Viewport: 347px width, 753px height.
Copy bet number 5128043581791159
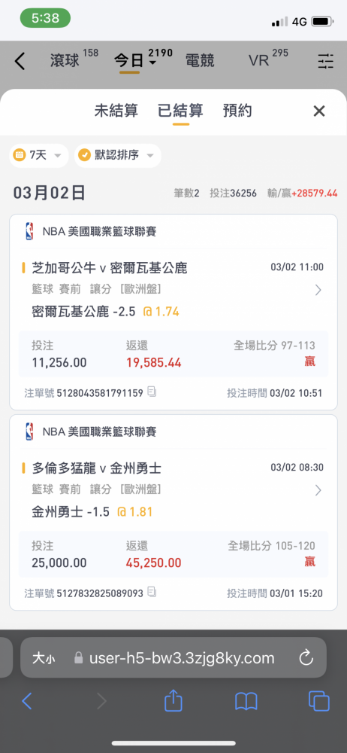click(152, 392)
